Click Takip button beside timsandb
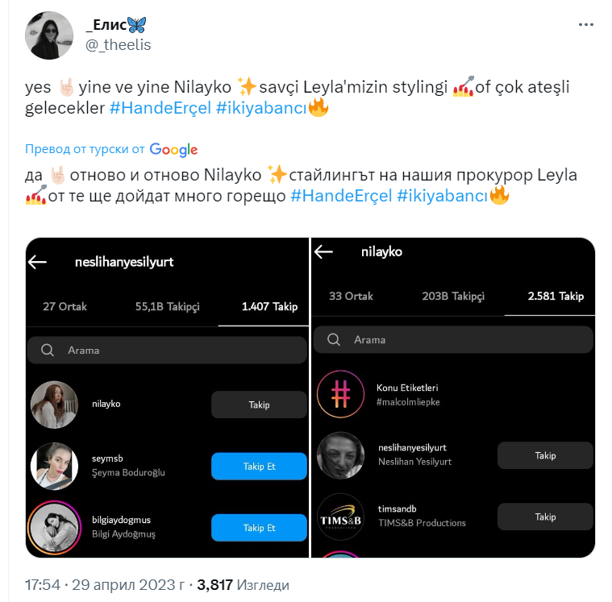The width and height of the screenshot is (612, 602). click(x=545, y=517)
